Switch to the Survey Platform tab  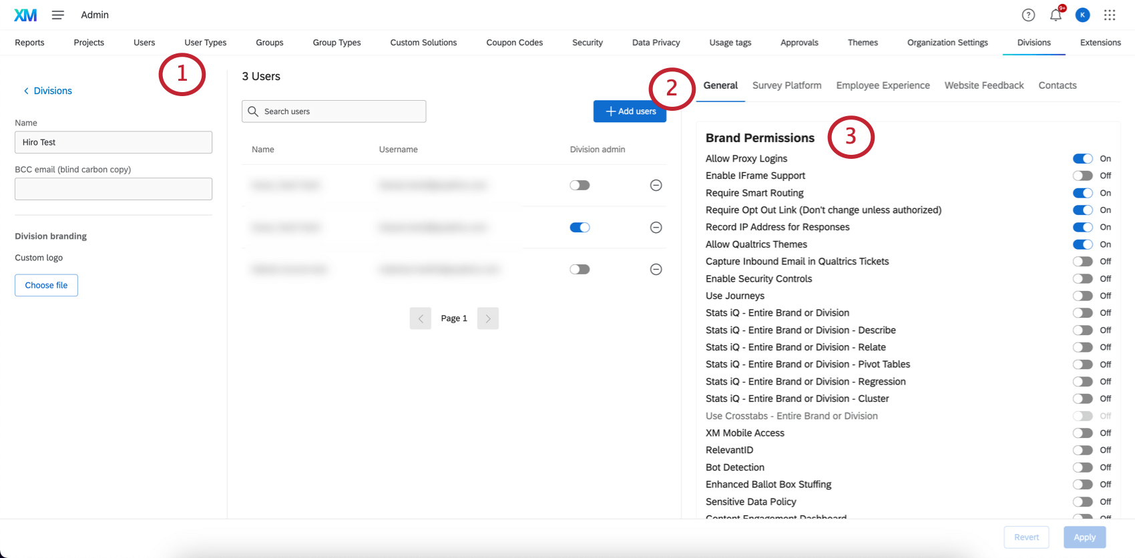point(786,85)
